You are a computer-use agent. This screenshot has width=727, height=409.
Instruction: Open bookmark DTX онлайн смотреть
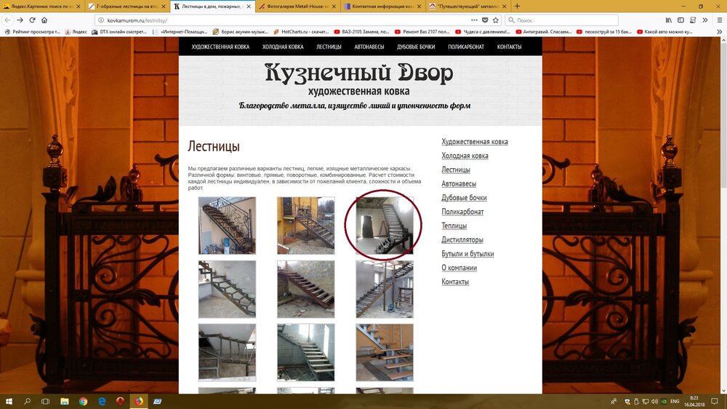(119, 32)
